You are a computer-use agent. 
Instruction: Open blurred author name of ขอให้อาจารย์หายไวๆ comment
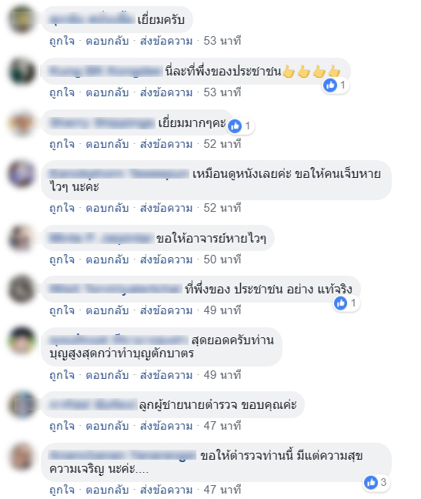[x=101, y=239]
